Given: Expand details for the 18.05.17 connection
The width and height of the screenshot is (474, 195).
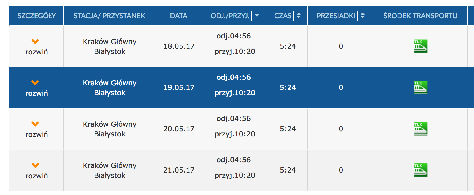Looking at the screenshot, I should click(x=36, y=47).
